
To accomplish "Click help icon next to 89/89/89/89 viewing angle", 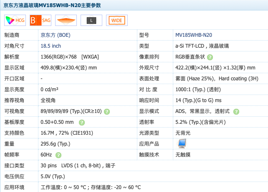I will click(107, 112).
